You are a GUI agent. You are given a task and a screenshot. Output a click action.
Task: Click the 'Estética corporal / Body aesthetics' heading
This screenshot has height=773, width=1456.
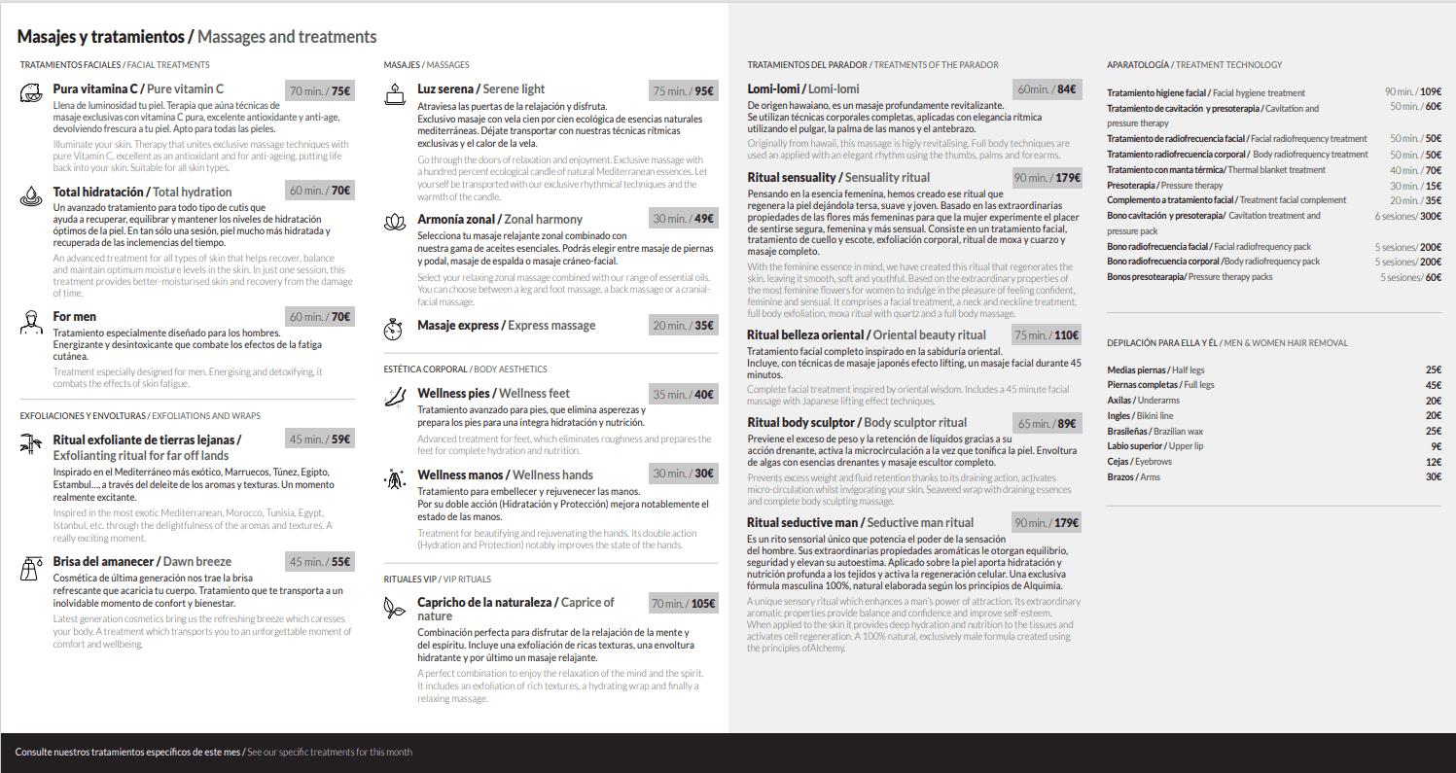(466, 369)
